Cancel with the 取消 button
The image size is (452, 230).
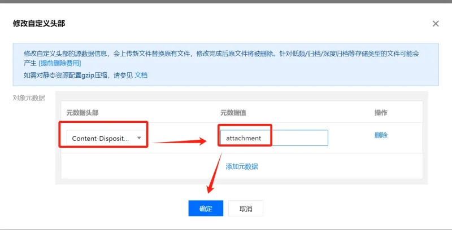246,209
